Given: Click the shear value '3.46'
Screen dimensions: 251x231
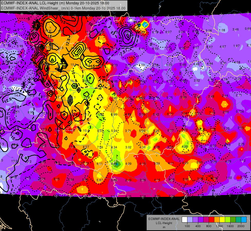Looking at the screenshot, I should tap(235, 30).
